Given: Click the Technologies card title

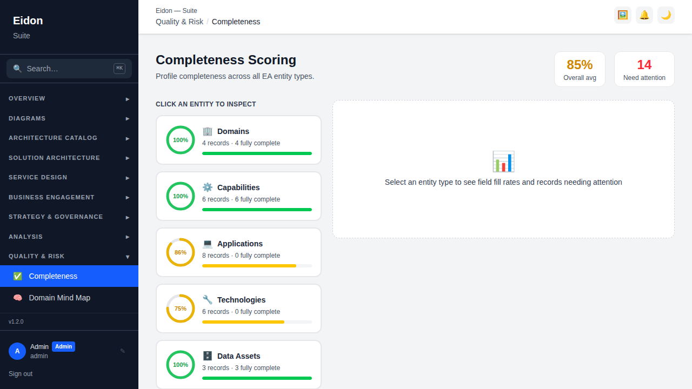Looking at the screenshot, I should click(x=241, y=300).
